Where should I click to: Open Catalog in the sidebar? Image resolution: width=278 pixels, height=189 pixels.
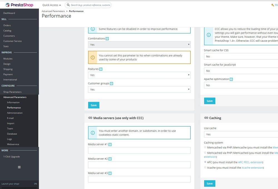tap(7, 31)
